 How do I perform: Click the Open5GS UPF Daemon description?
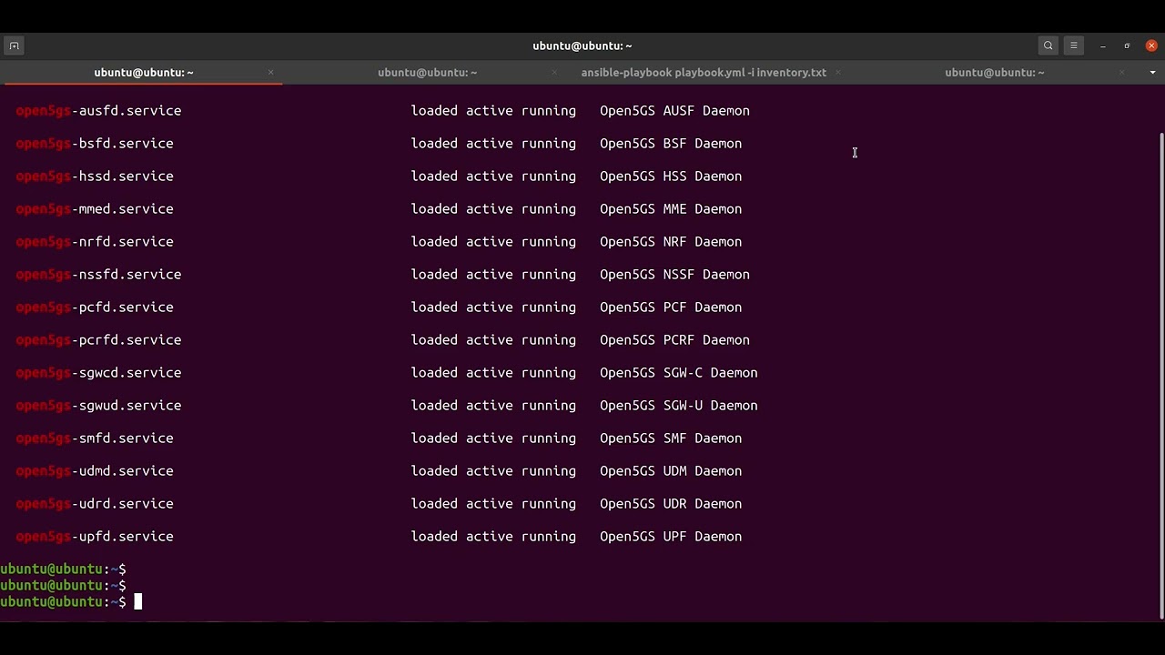[x=671, y=537]
